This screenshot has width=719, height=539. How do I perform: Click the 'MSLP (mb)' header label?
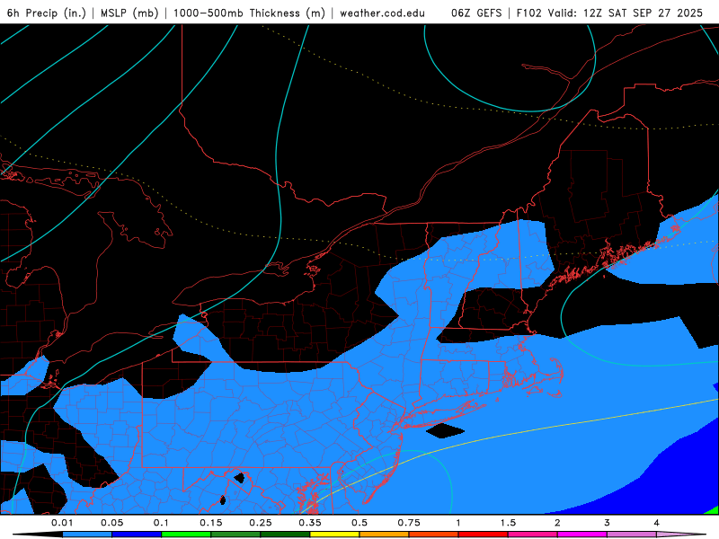click(x=129, y=13)
